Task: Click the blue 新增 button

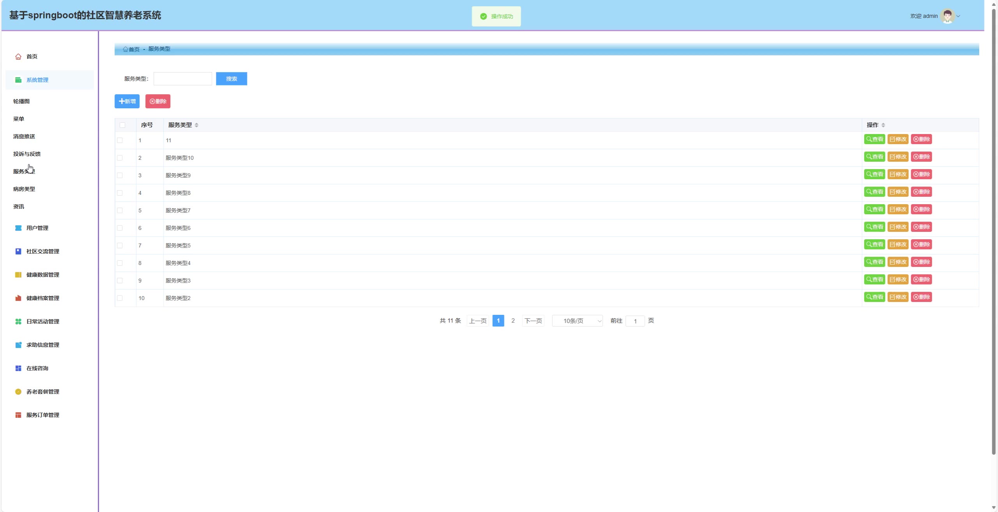Action: coord(127,101)
